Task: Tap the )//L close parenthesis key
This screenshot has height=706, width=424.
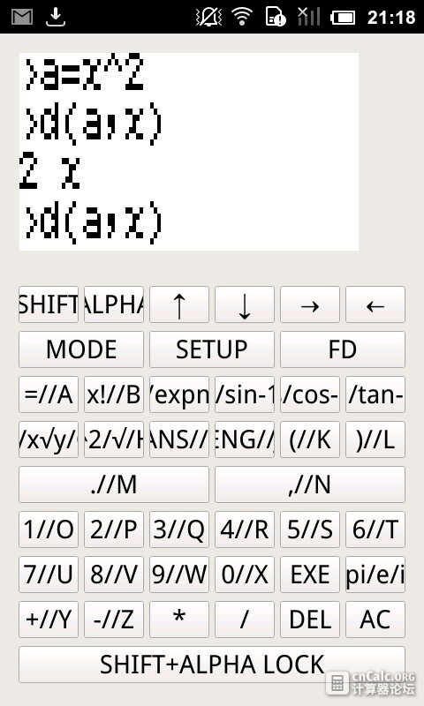Action: (x=375, y=439)
